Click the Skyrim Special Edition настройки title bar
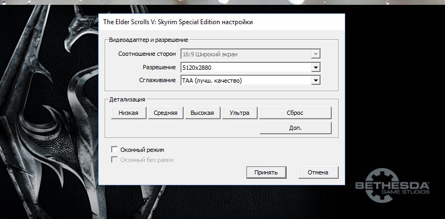The height and width of the screenshot is (219, 445). click(222, 22)
